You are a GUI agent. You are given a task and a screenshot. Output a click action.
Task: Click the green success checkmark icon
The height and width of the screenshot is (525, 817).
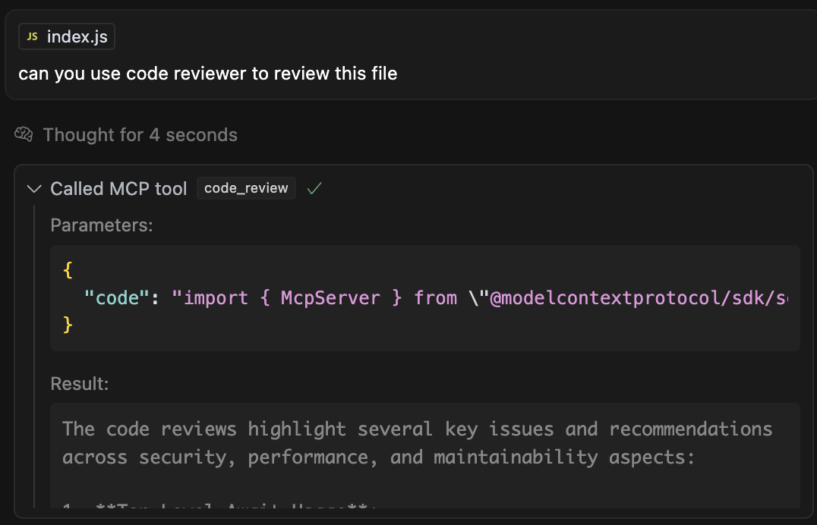[314, 189]
